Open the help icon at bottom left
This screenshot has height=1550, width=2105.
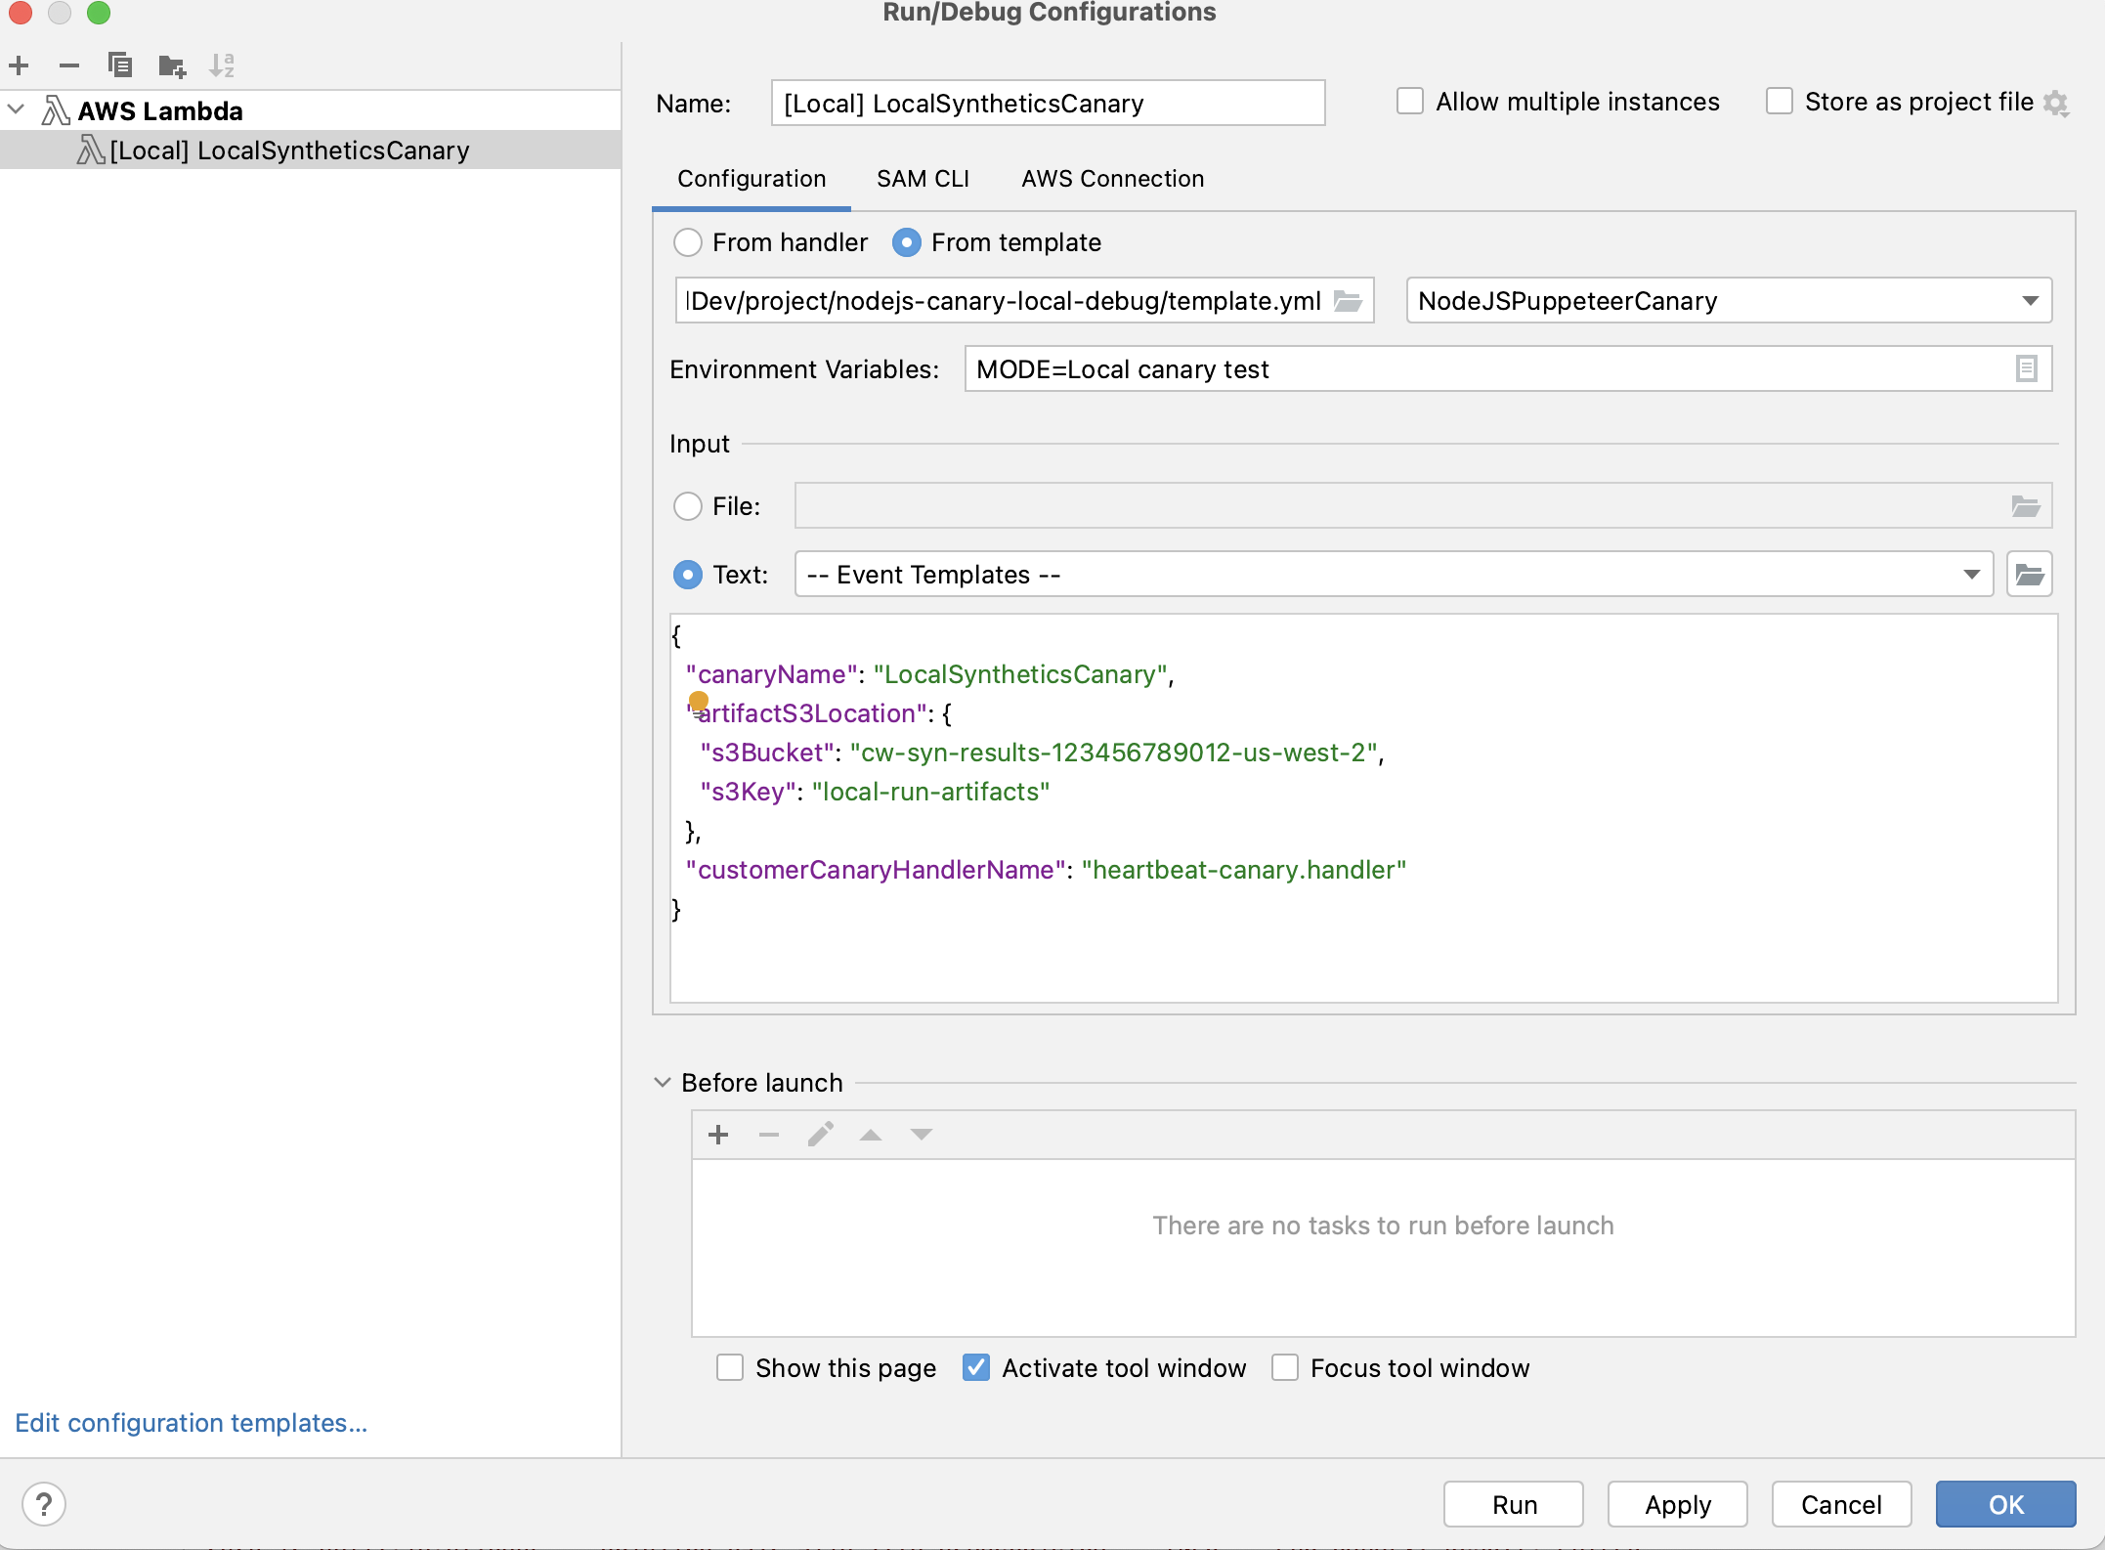coord(44,1504)
